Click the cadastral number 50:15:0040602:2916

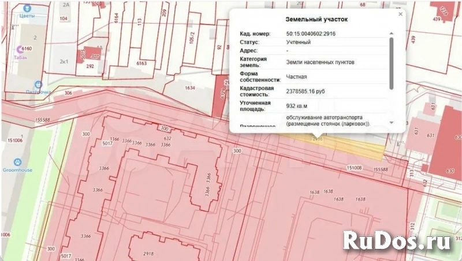(311, 33)
